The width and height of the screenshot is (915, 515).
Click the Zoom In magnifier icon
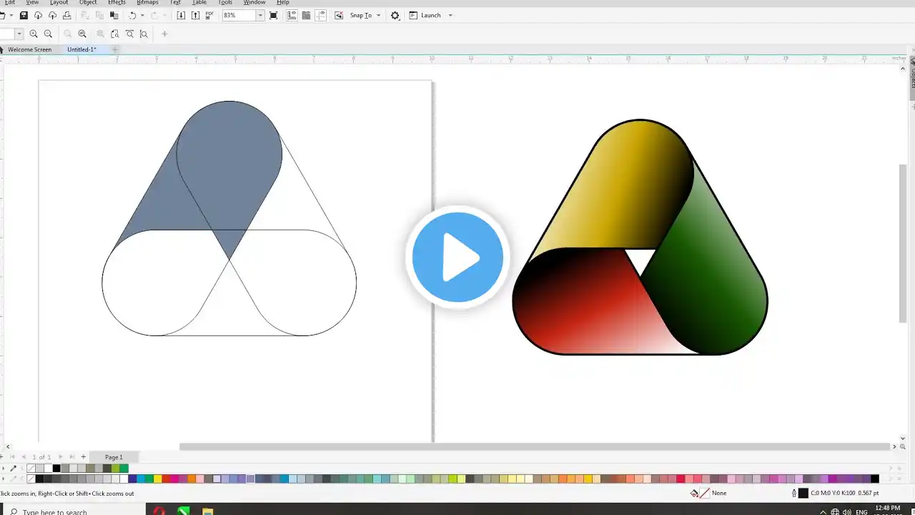34,34
